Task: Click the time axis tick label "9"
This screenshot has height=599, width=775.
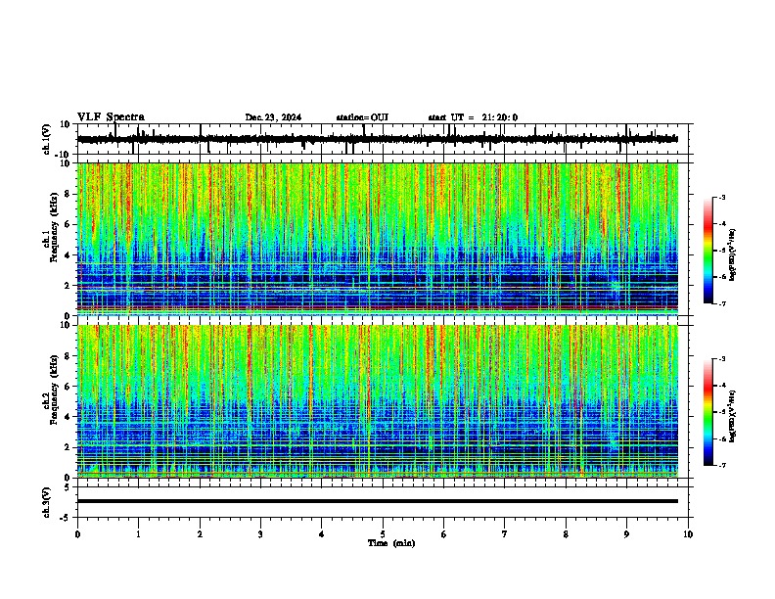Action: pos(626,534)
